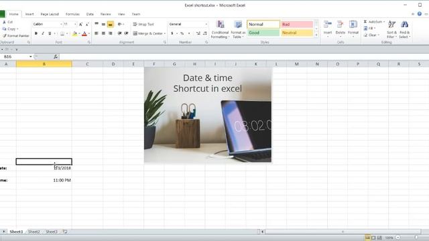
Task: Open the font size 11 dropdown
Action: (x=76, y=24)
